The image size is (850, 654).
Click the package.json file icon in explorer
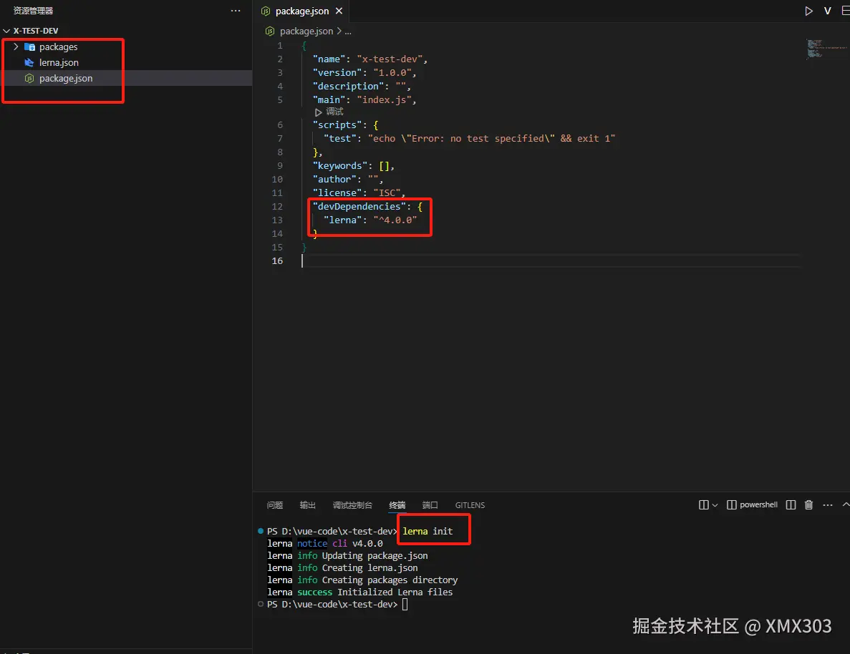tap(29, 79)
